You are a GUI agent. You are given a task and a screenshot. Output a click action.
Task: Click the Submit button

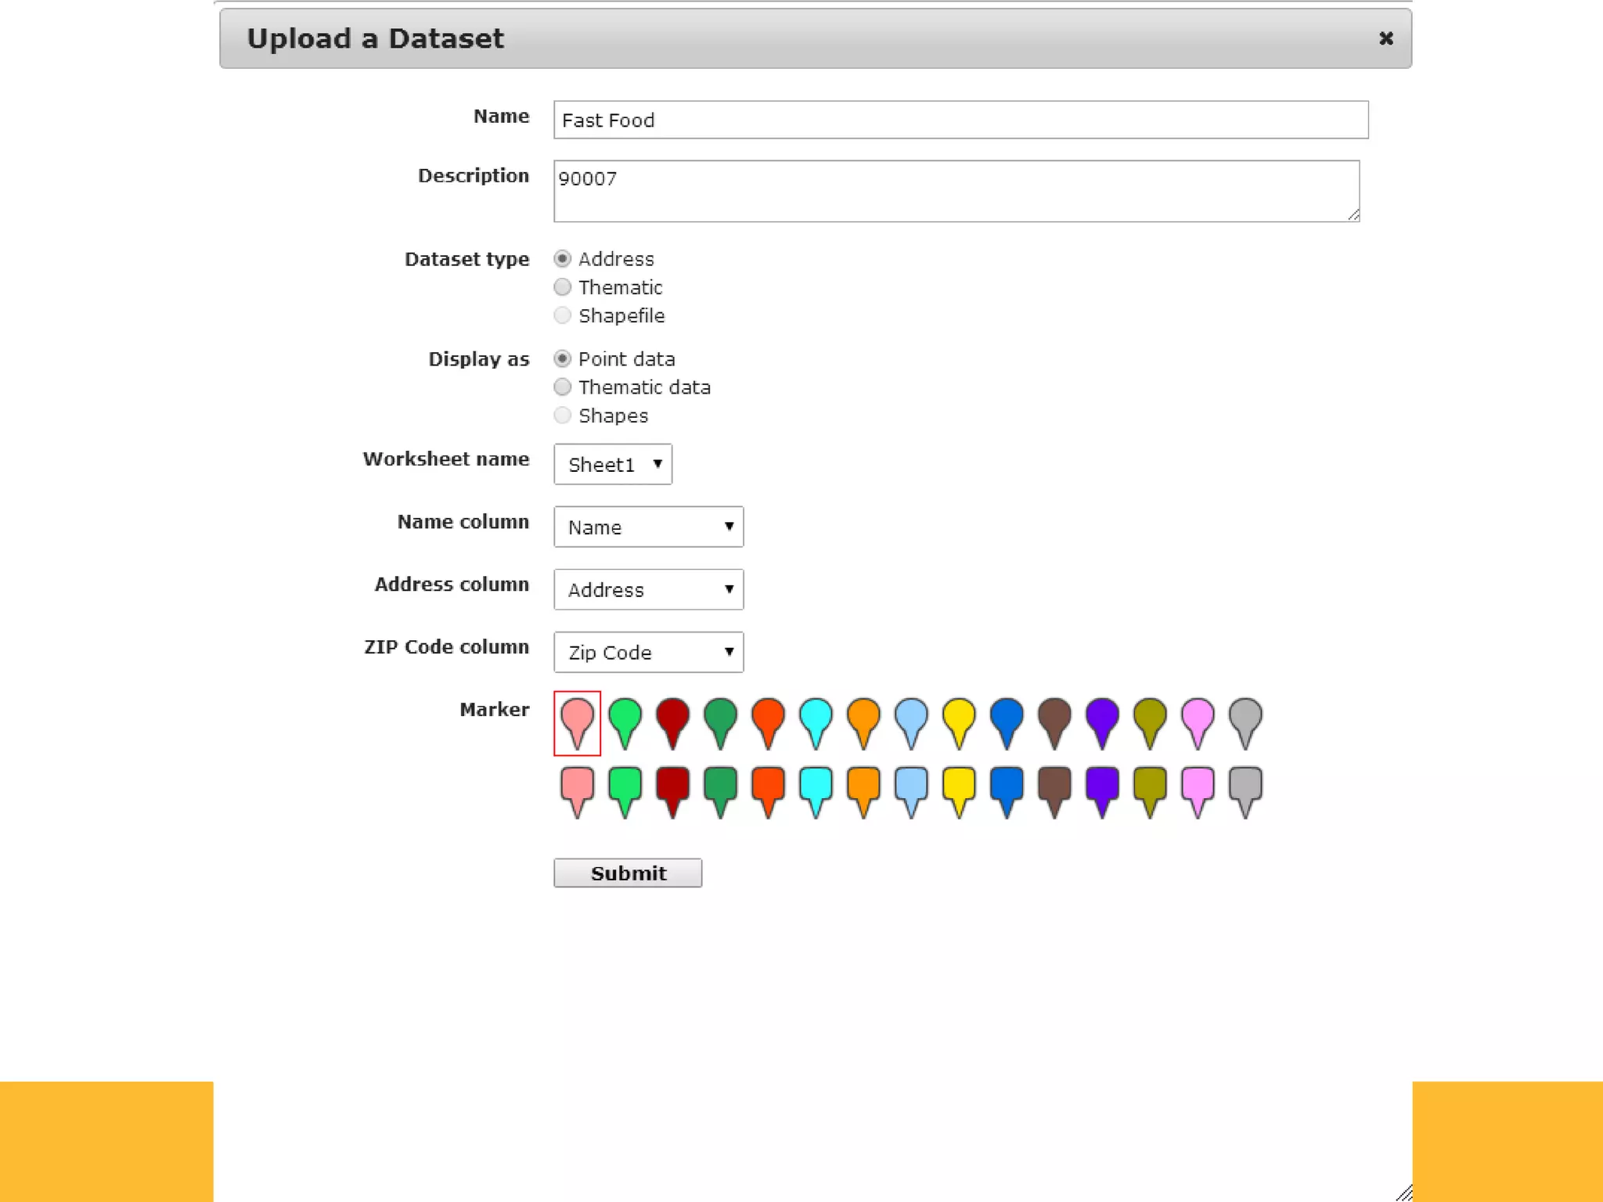point(627,873)
